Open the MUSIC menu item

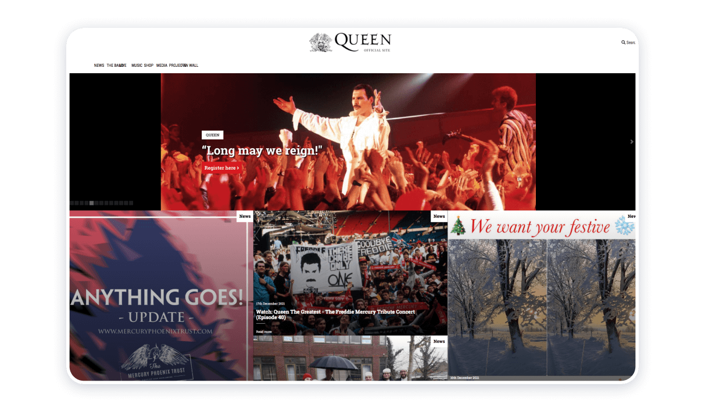[137, 66]
